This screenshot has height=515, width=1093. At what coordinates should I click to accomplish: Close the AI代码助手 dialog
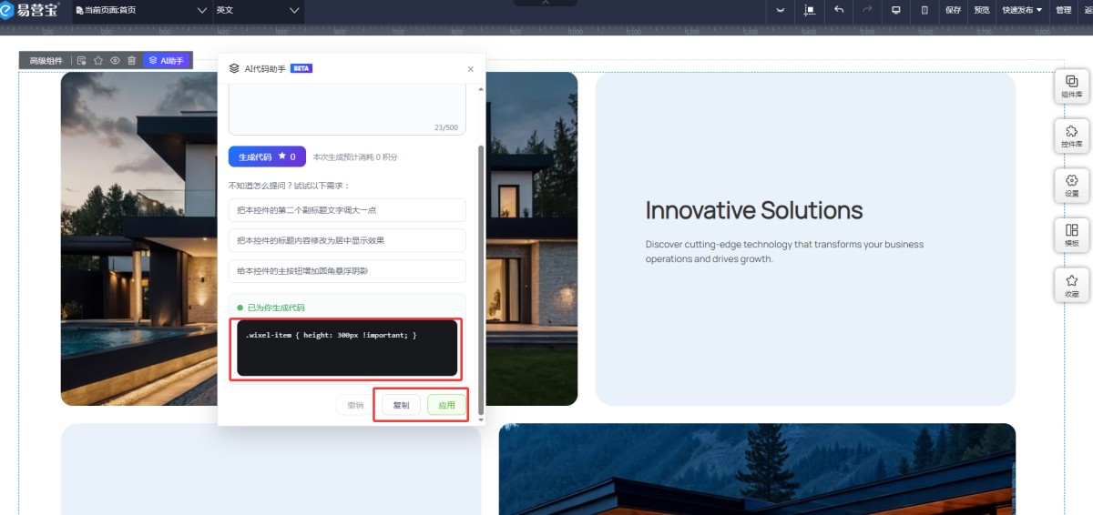tap(470, 69)
